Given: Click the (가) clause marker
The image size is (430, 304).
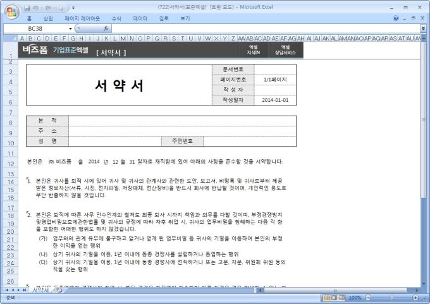Looking at the screenshot, I should (x=43, y=238).
